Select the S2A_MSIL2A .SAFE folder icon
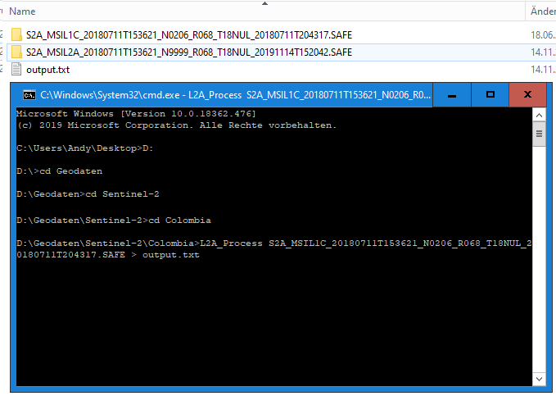 click(x=16, y=52)
